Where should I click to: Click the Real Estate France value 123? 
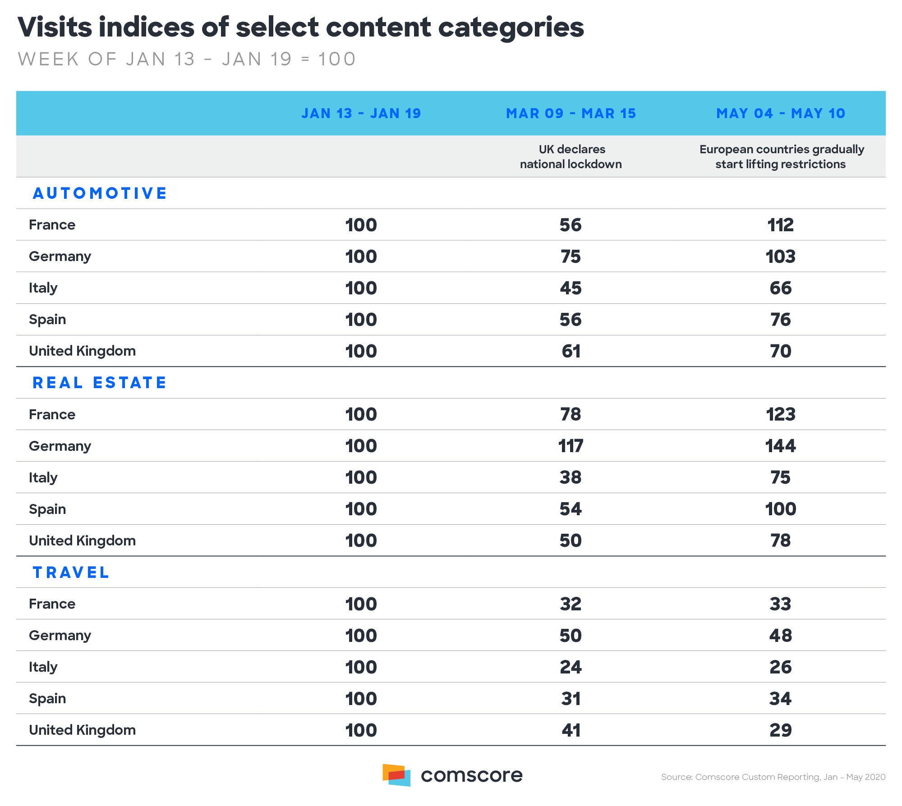[780, 414]
